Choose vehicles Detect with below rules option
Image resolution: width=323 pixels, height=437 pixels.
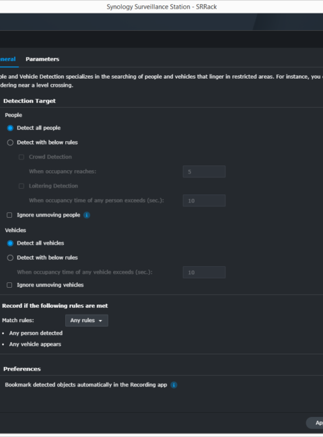tap(10, 257)
